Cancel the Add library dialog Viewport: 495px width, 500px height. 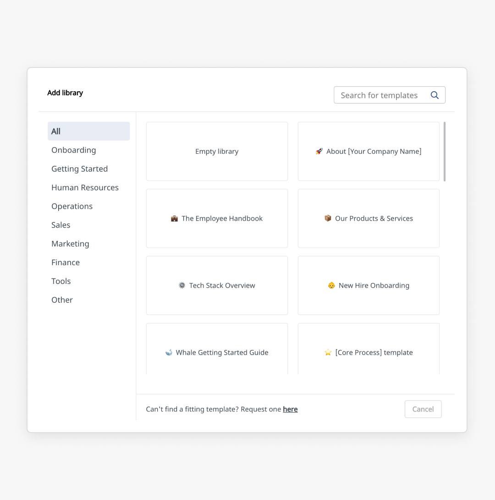(423, 409)
